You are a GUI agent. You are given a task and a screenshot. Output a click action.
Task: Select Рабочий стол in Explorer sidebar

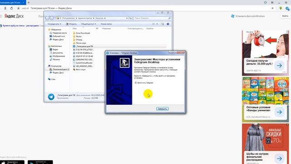point(57,36)
